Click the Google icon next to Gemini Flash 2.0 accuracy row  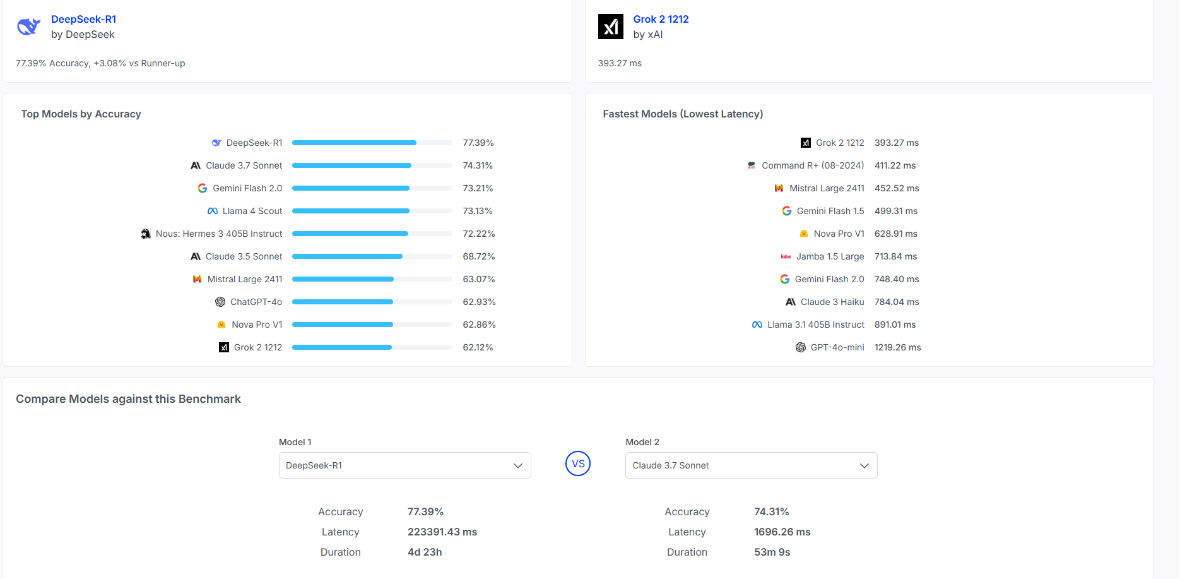tap(203, 188)
